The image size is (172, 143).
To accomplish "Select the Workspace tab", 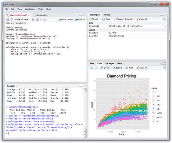I will click(x=95, y=15).
